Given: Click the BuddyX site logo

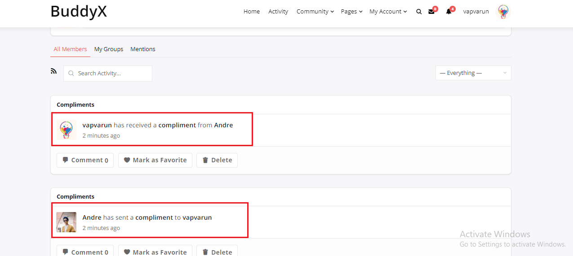Looking at the screenshot, I should pyautogui.click(x=79, y=12).
